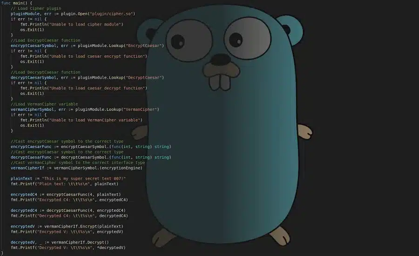Click the plugin.Open("plugin/cipher.so") call
419x256 pixels.
click(x=98, y=14)
